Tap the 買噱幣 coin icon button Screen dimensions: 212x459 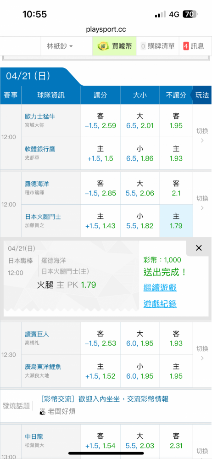click(x=114, y=46)
